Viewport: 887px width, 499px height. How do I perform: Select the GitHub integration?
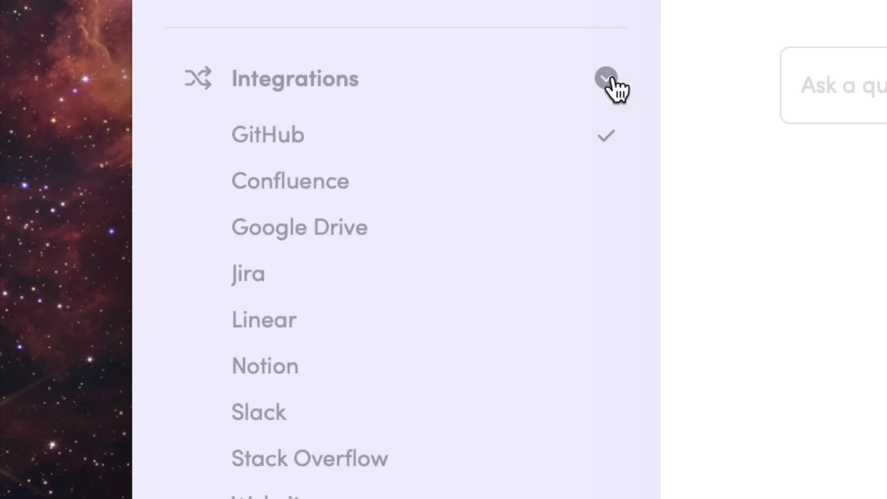[268, 135]
